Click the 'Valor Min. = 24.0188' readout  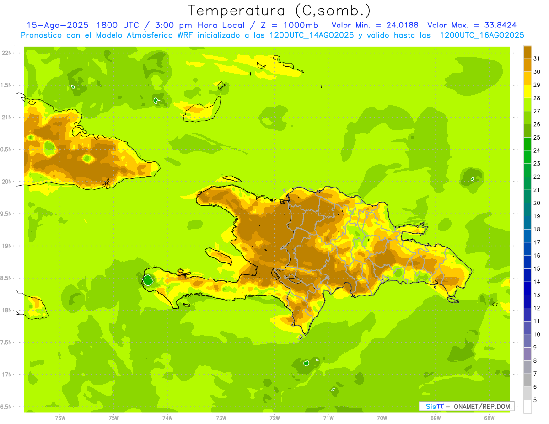[x=375, y=25]
